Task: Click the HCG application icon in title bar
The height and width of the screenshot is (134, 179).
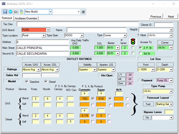Action: pos(4,4)
